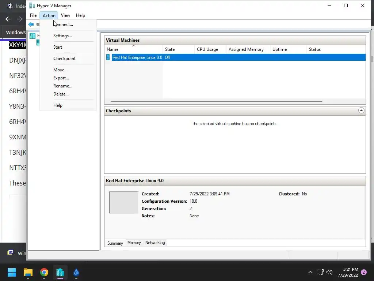Open File Explorer from the taskbar
The height and width of the screenshot is (281, 374).
(28, 272)
